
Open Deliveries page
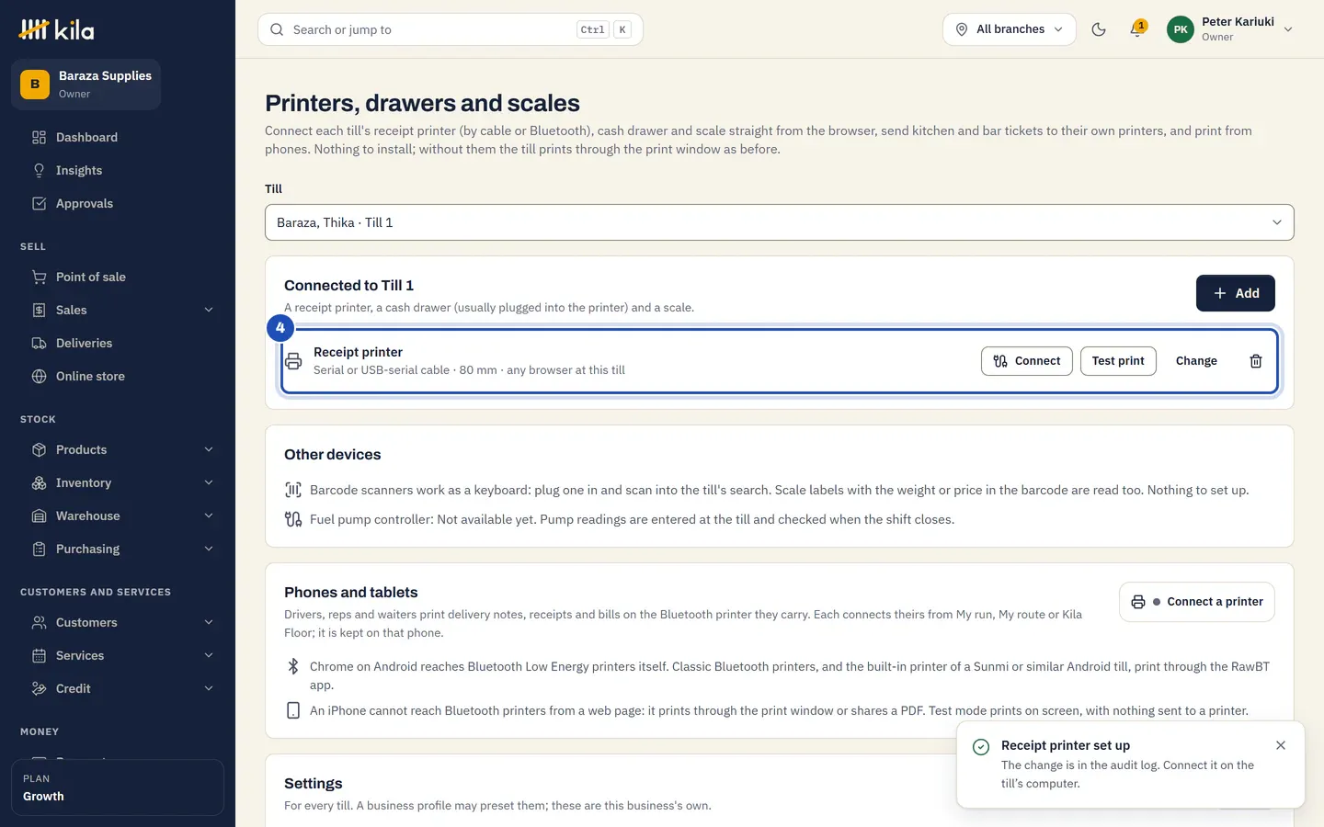click(118, 344)
